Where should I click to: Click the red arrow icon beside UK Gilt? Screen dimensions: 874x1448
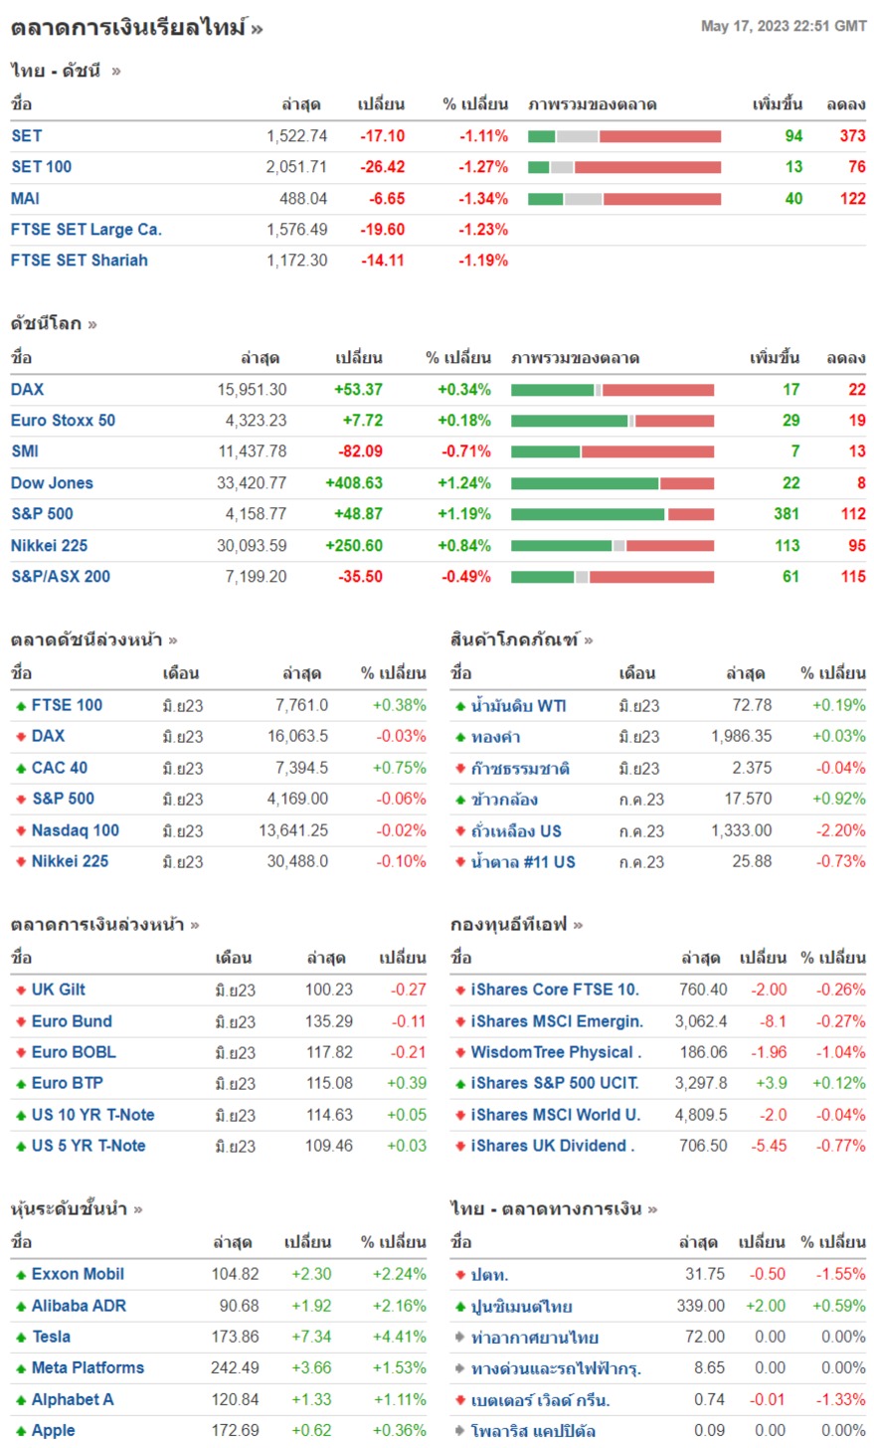tap(21, 991)
